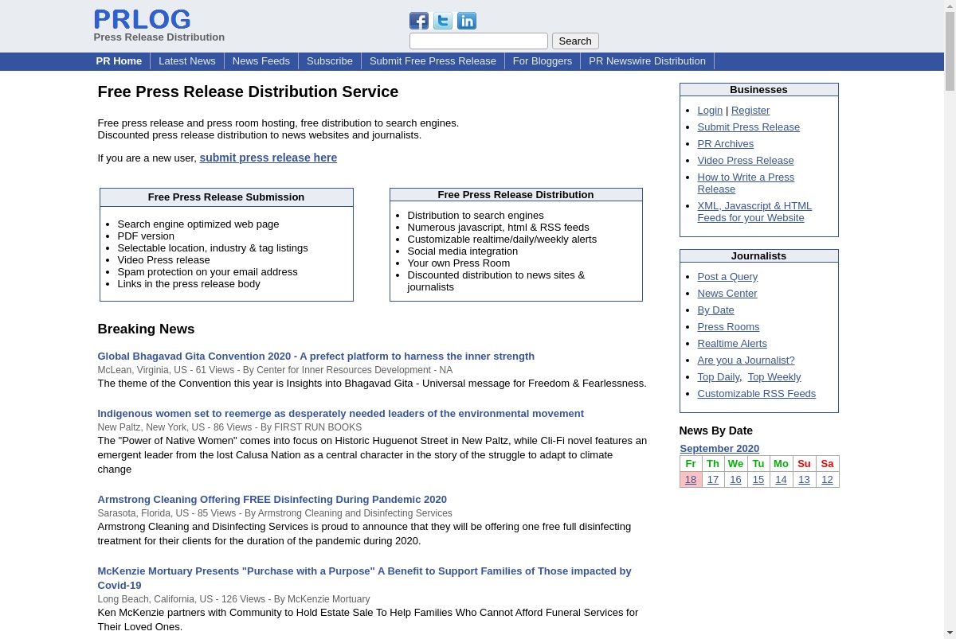Viewport: 956px width, 639px height.
Task: Go to Latest News menu item
Action: (187, 61)
